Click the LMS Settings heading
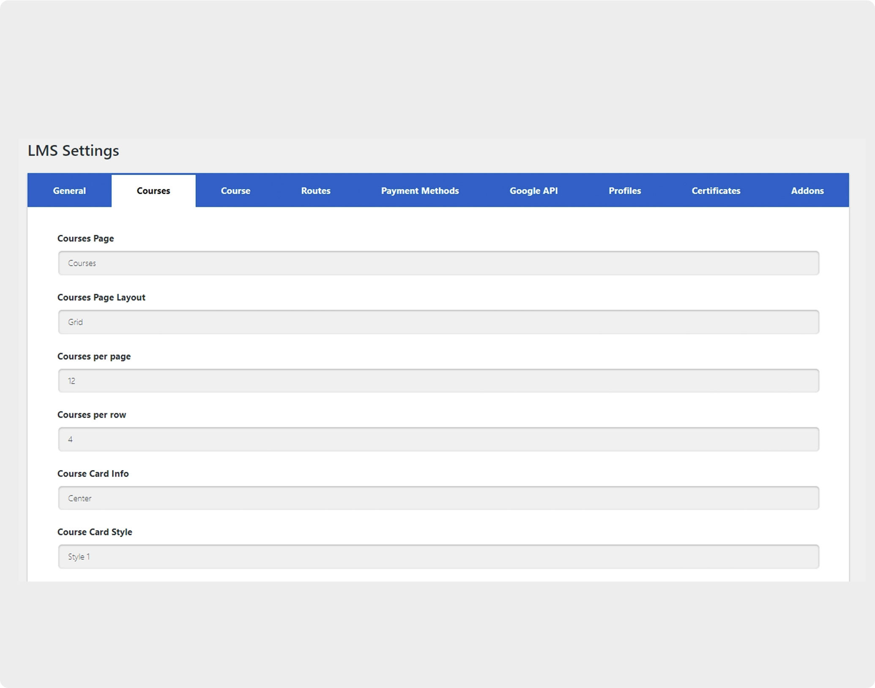This screenshot has height=688, width=875. click(x=74, y=151)
